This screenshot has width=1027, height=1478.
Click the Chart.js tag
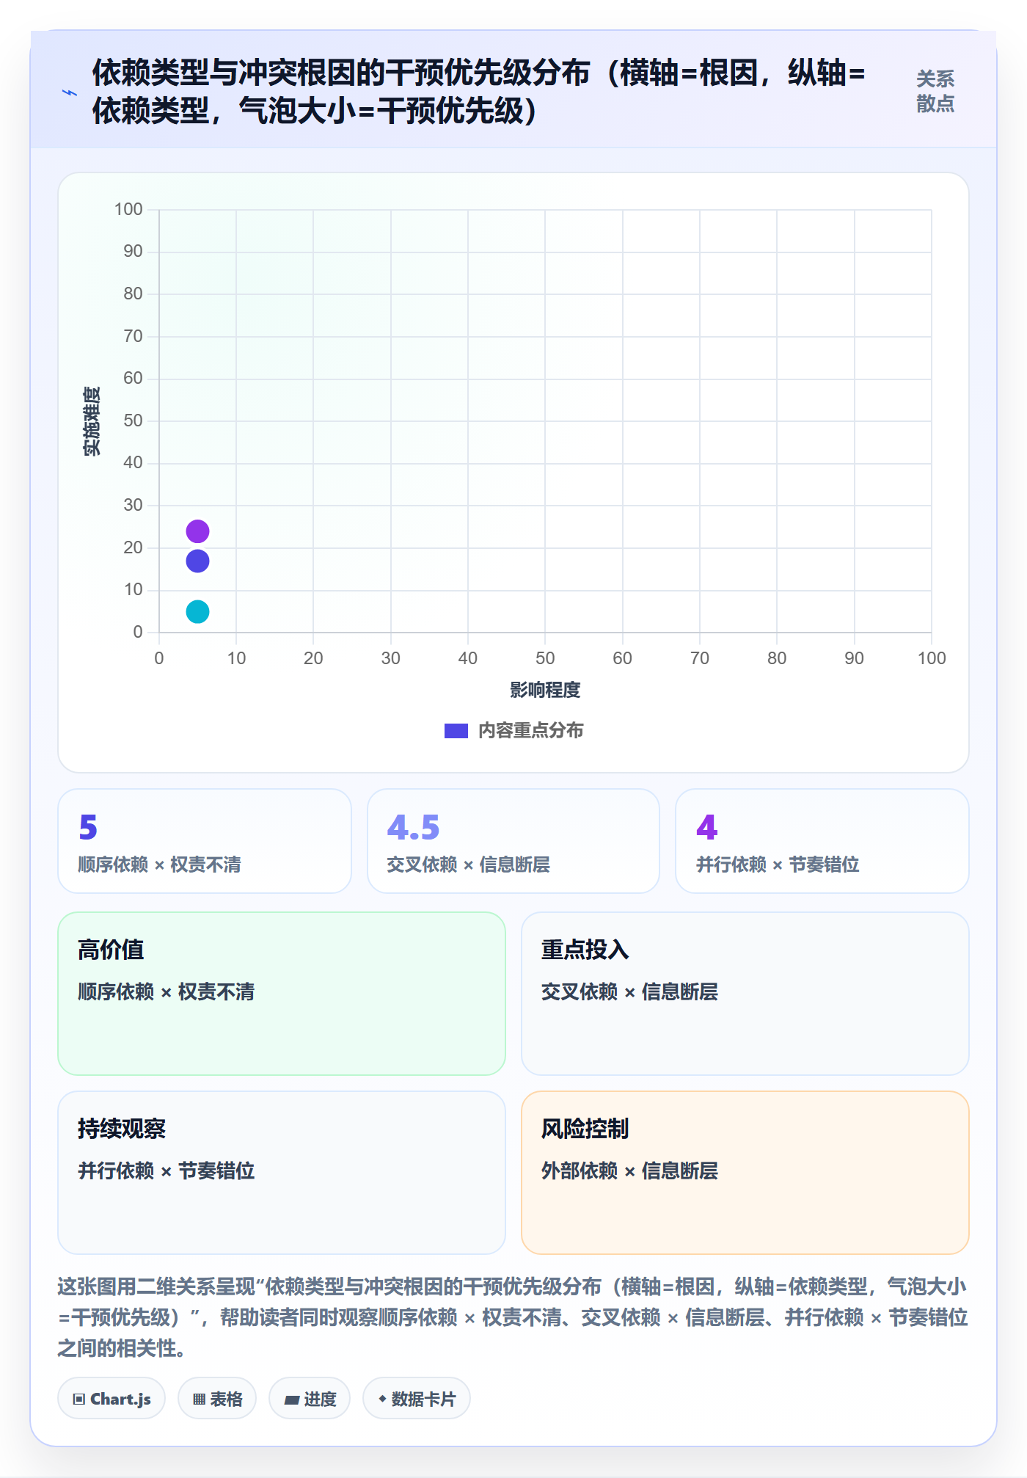tap(112, 1399)
